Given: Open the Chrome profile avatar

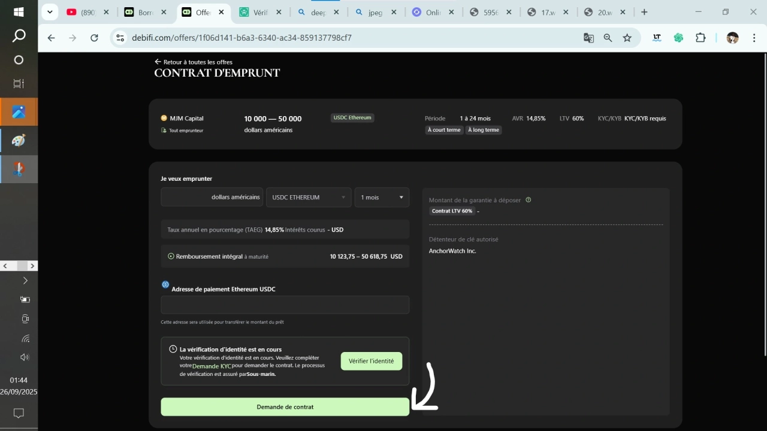Looking at the screenshot, I should 732,38.
